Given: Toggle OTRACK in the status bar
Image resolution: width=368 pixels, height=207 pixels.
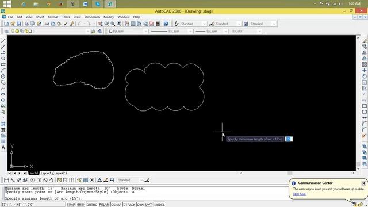Looking at the screenshot, I should (x=129, y=205).
